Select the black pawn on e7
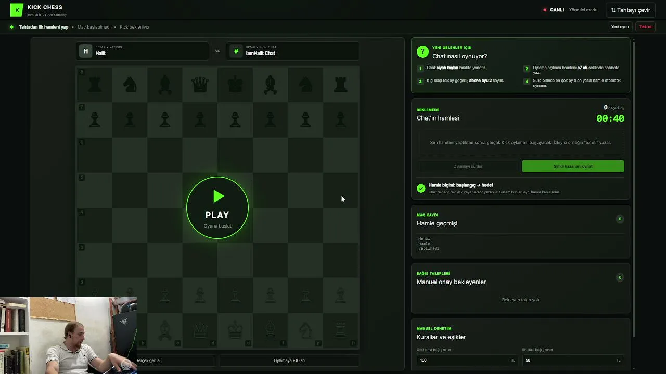Image resolution: width=666 pixels, height=374 pixels. (x=235, y=119)
